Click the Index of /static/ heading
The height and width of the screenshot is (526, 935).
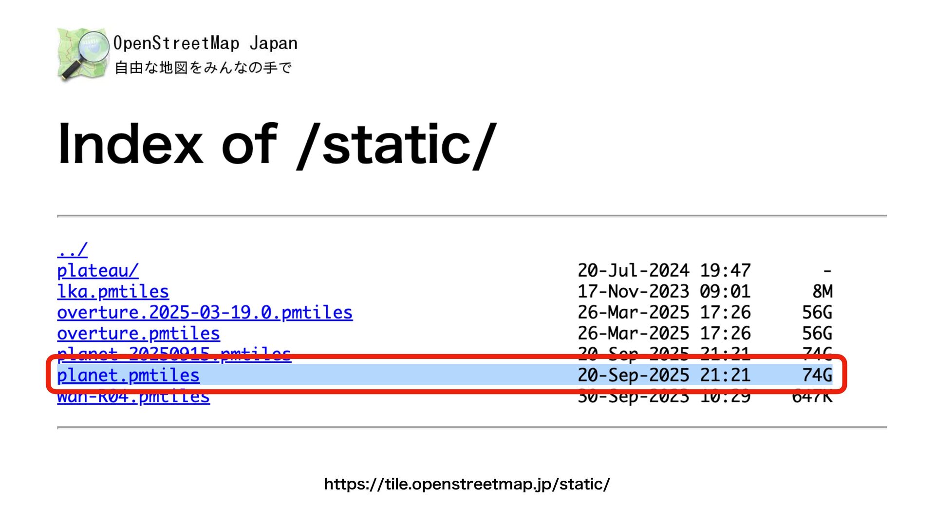[x=277, y=144]
